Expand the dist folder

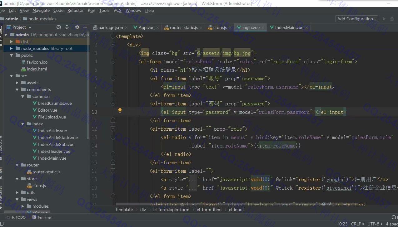tap(12, 41)
